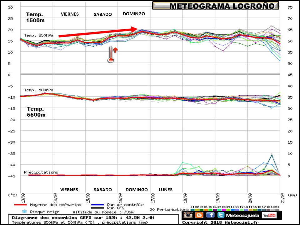Open the orange Blogger icon
The image size is (300, 225).
[199, 215]
